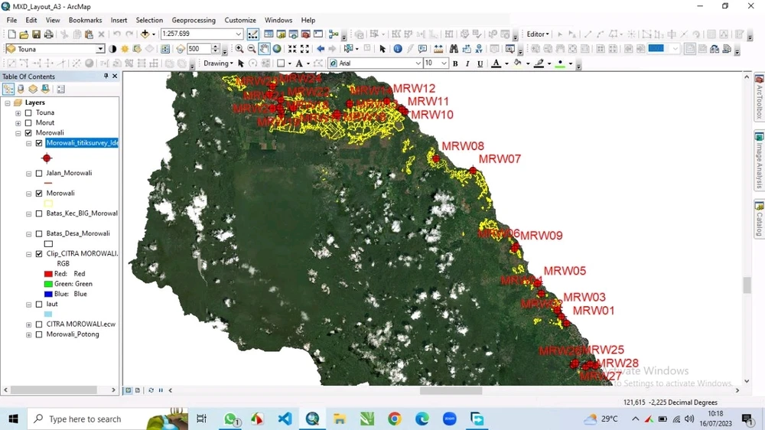This screenshot has height=430, width=765.
Task: Open the Bookmarks menu
Action: [x=85, y=20]
